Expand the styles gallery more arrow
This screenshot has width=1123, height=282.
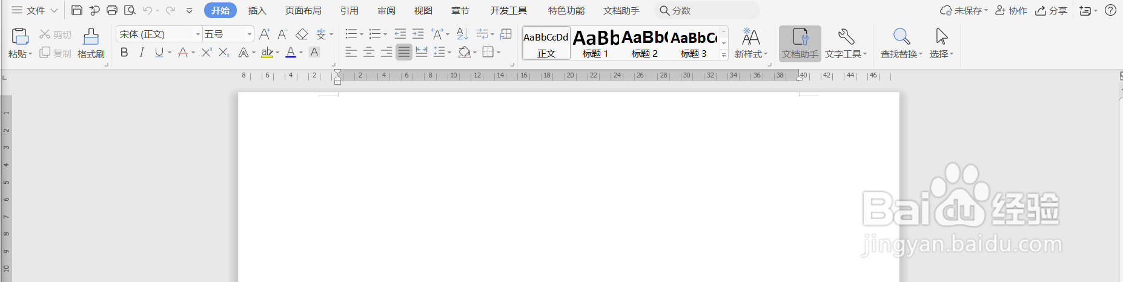click(724, 55)
